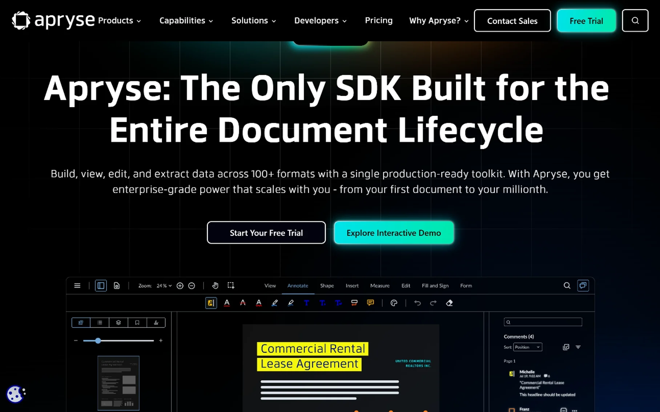Toggle the left panel button
Screen dimensions: 660x412
pyautogui.click(x=101, y=286)
